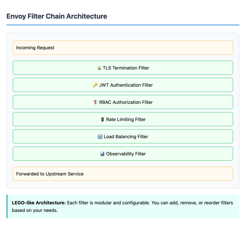Click the blue divider line under the heading
Viewport: 247px width, 227px height.
click(123, 25)
